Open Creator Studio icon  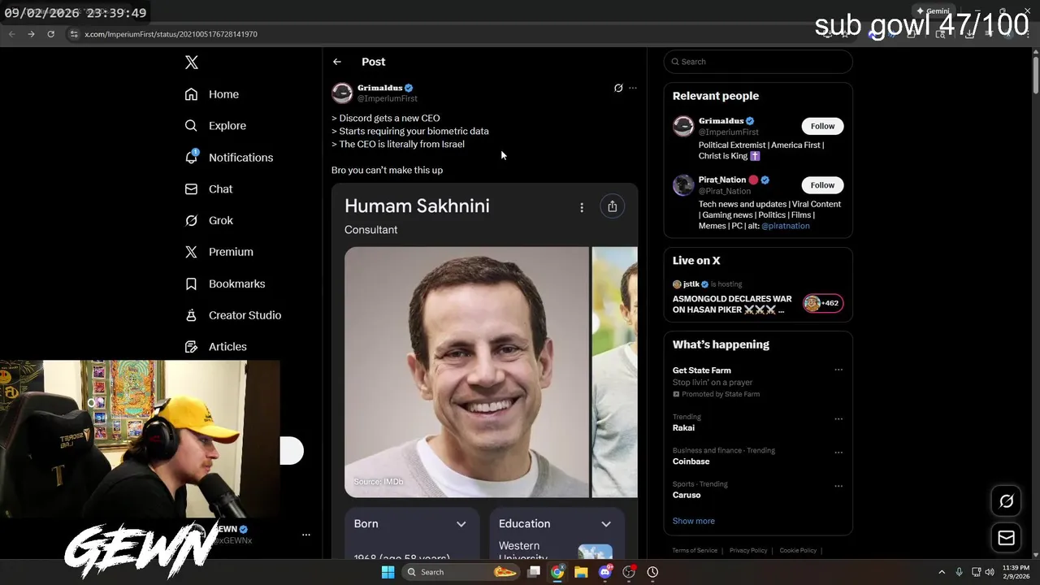[x=191, y=315]
